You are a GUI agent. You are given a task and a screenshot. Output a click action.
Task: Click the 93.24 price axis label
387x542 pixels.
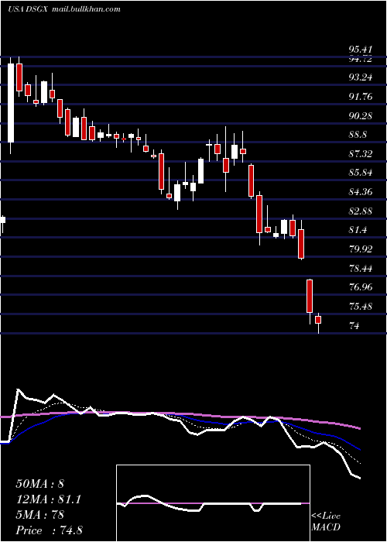pyautogui.click(x=361, y=77)
